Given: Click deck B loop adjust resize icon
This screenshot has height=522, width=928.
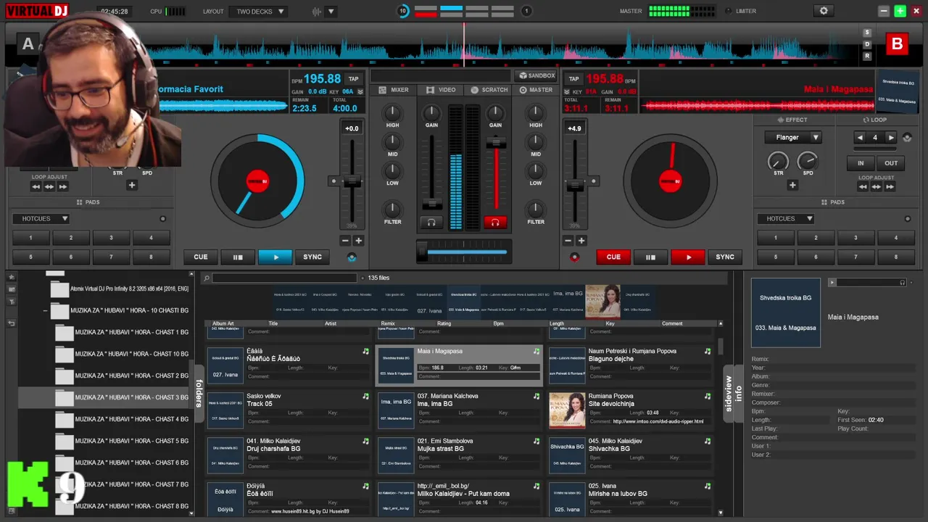Looking at the screenshot, I should pos(877,186).
